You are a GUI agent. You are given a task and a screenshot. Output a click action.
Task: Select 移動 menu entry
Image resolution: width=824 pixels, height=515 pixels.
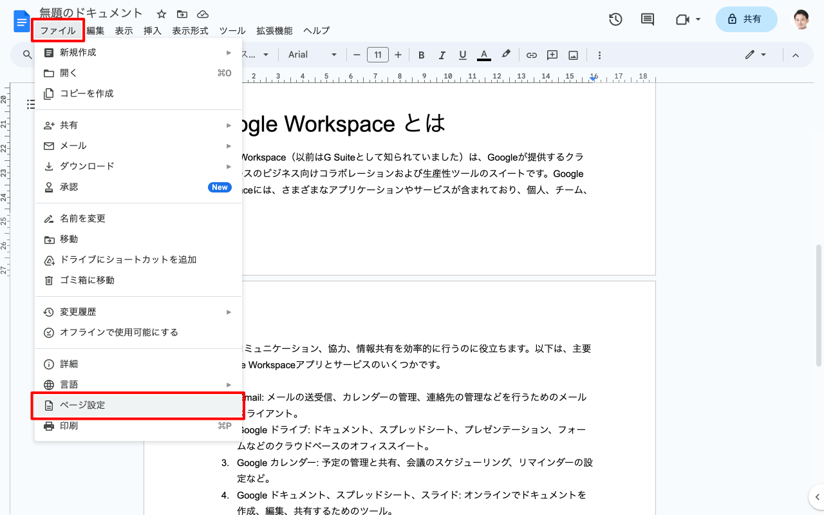(138, 239)
